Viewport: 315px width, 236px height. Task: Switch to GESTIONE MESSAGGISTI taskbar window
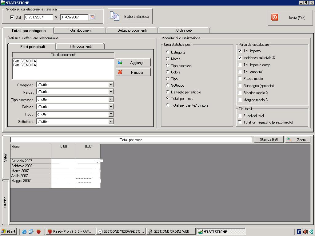121,231
